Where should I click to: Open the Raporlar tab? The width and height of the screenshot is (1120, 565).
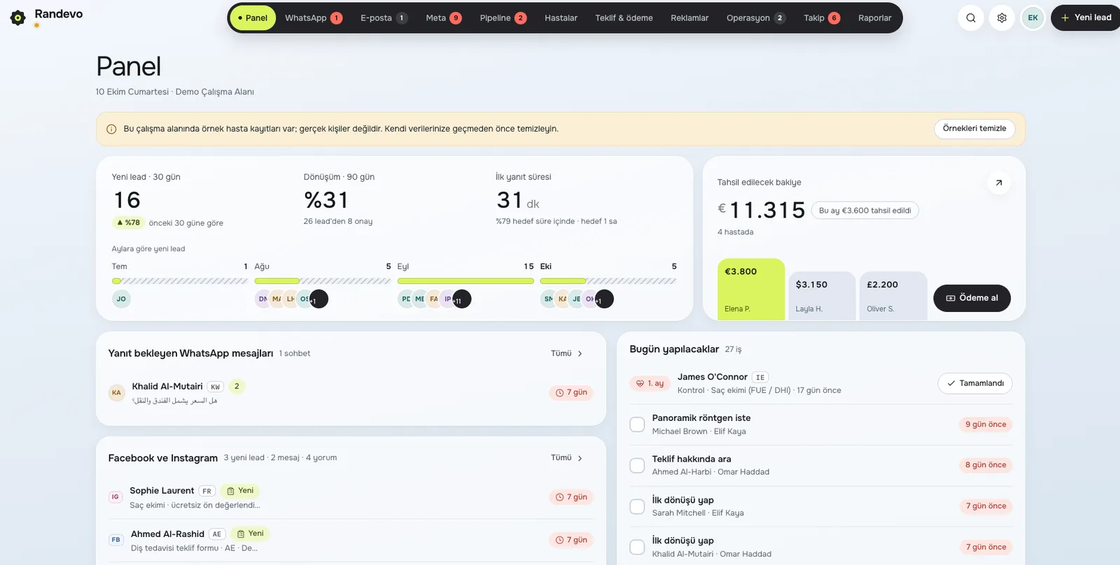coord(875,18)
